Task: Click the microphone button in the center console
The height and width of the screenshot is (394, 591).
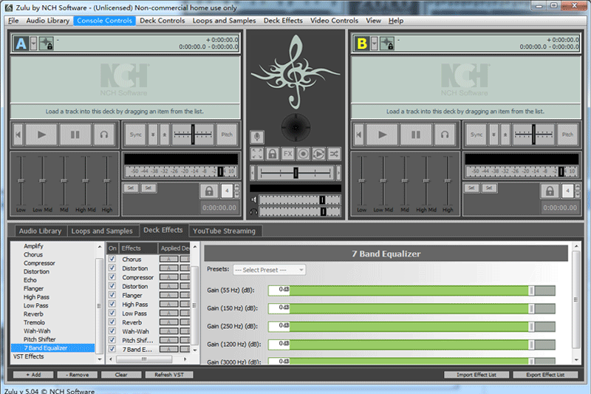Action: (x=257, y=137)
